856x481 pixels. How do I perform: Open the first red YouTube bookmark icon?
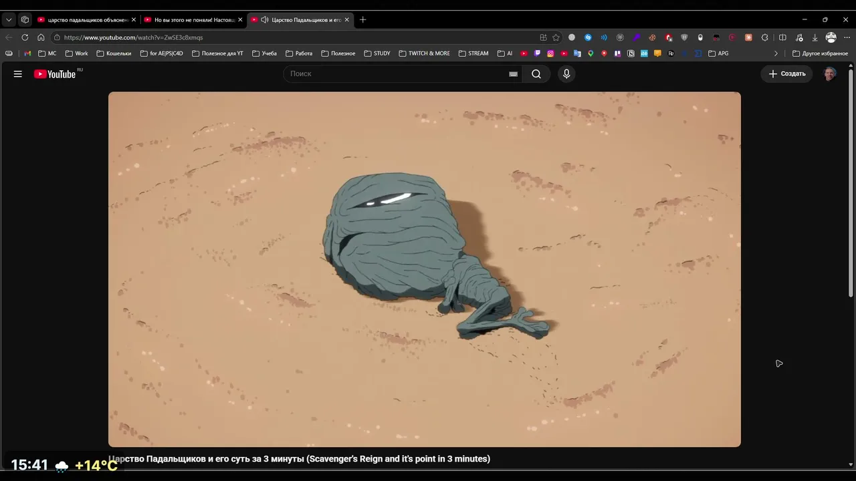coord(524,53)
